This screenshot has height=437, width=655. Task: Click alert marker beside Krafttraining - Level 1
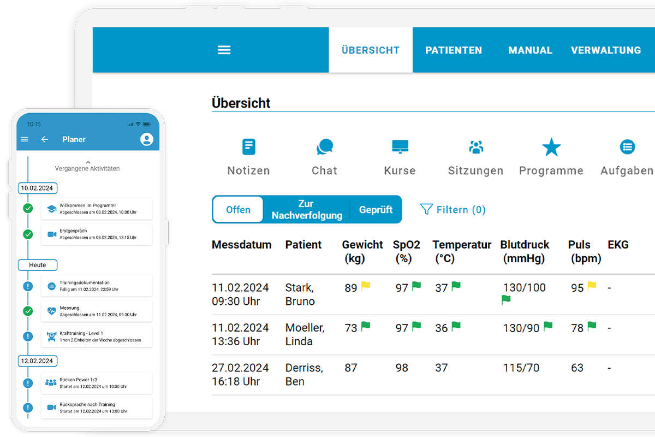(x=28, y=336)
